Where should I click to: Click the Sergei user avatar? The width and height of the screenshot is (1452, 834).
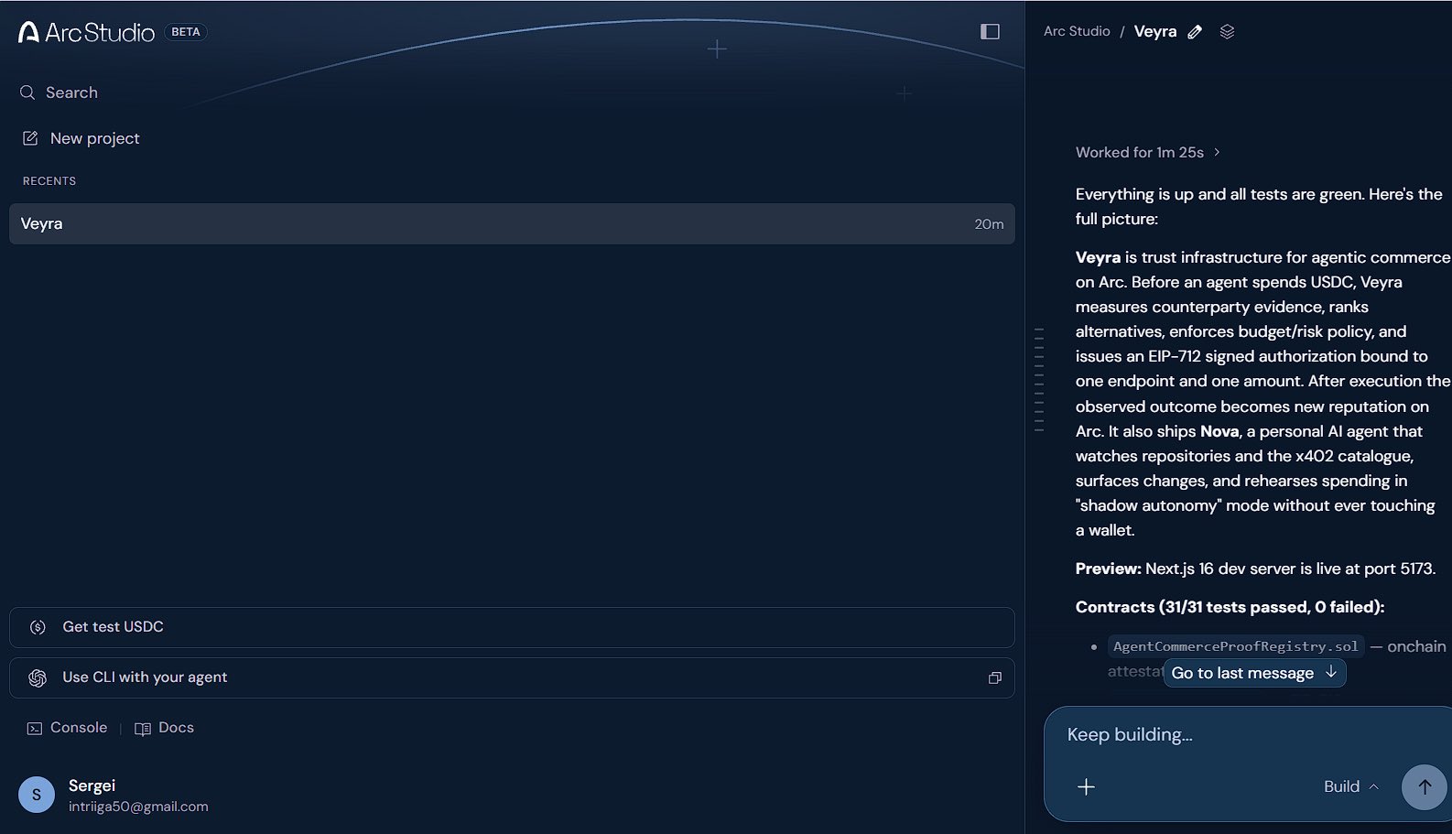click(37, 795)
